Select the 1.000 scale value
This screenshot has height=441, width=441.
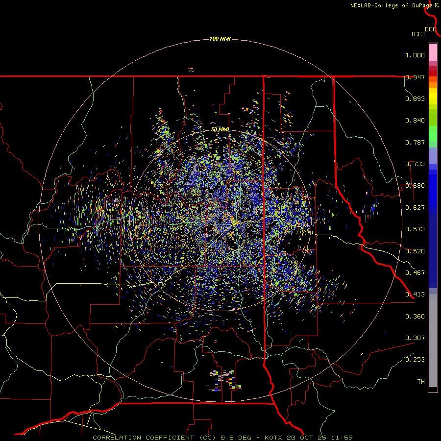(x=415, y=55)
